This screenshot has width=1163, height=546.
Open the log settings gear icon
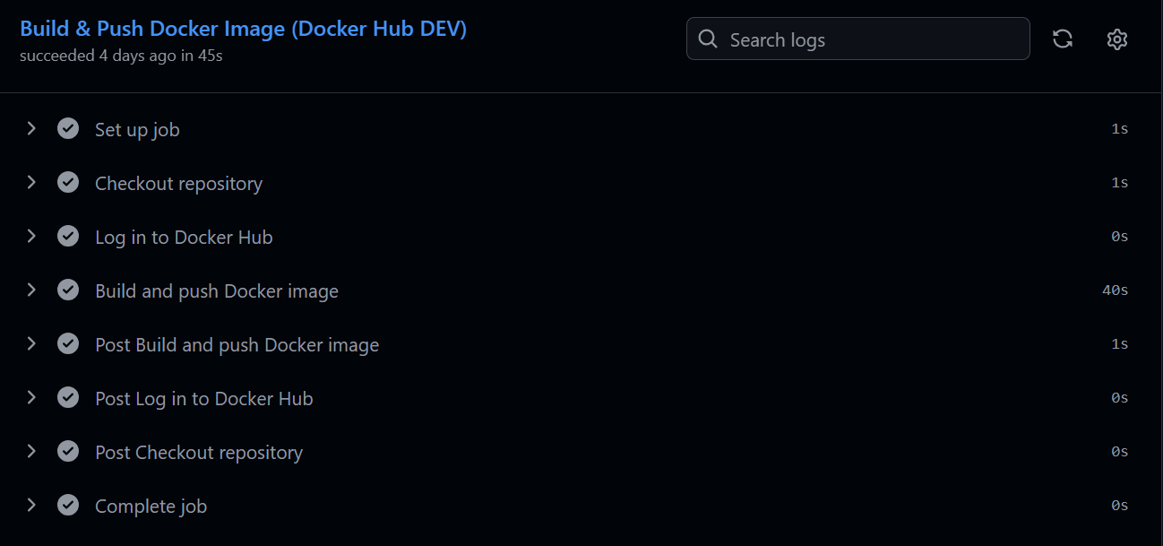tap(1116, 39)
